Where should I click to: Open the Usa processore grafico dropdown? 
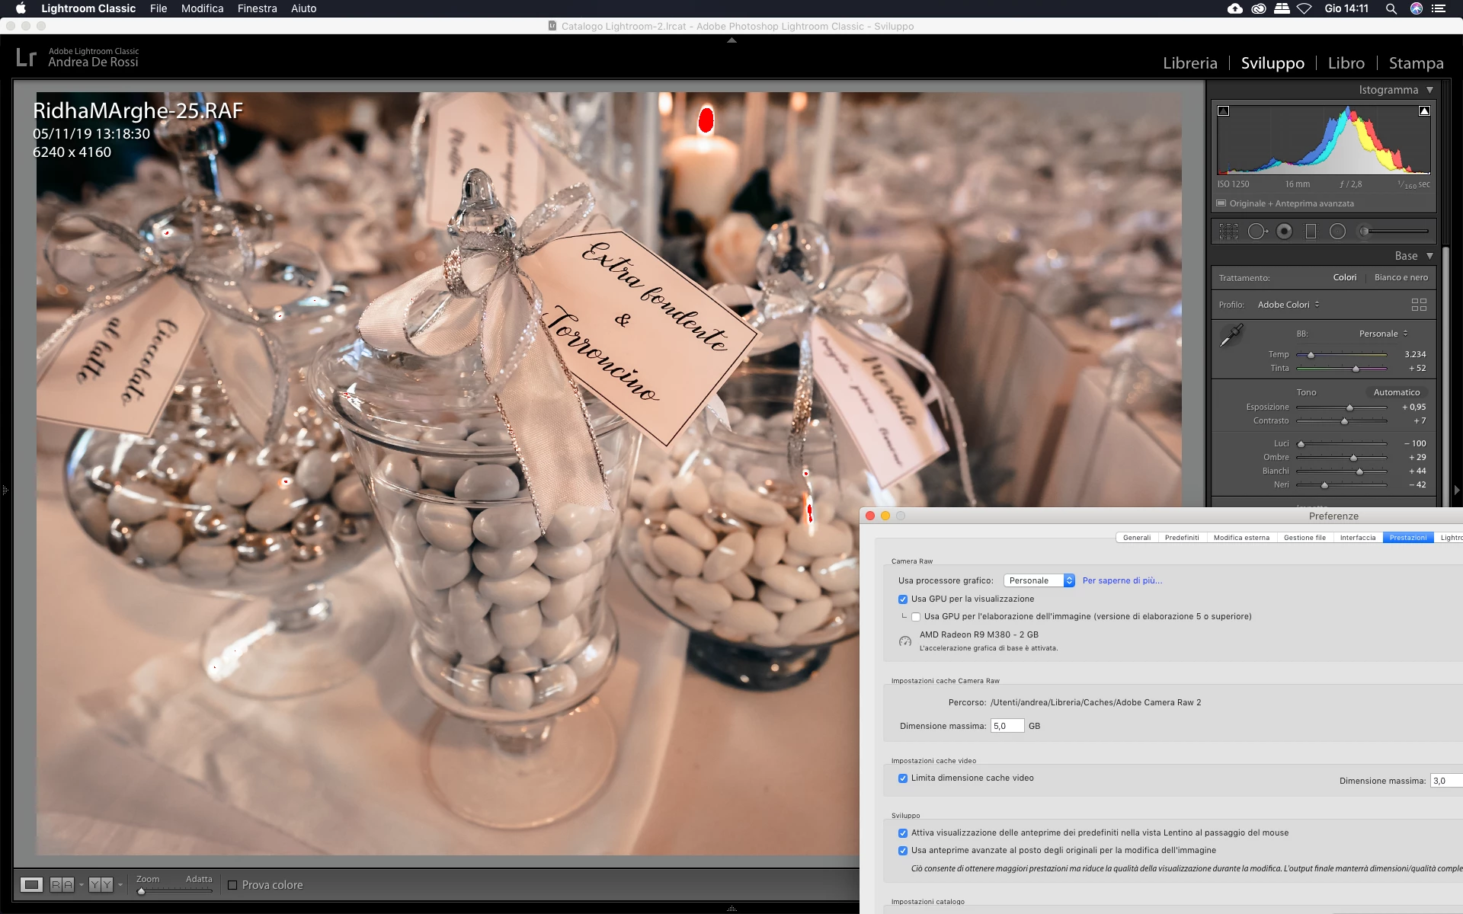(x=1039, y=580)
